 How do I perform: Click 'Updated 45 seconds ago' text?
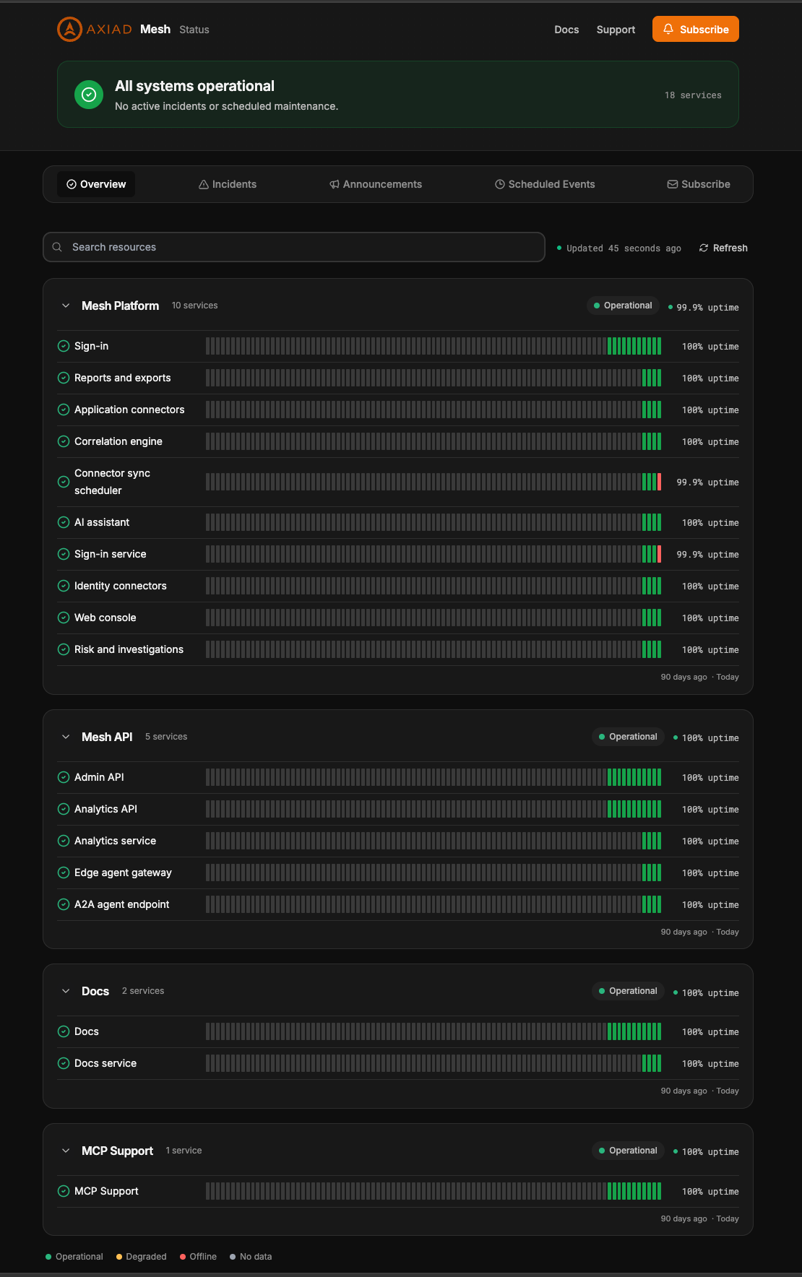624,248
